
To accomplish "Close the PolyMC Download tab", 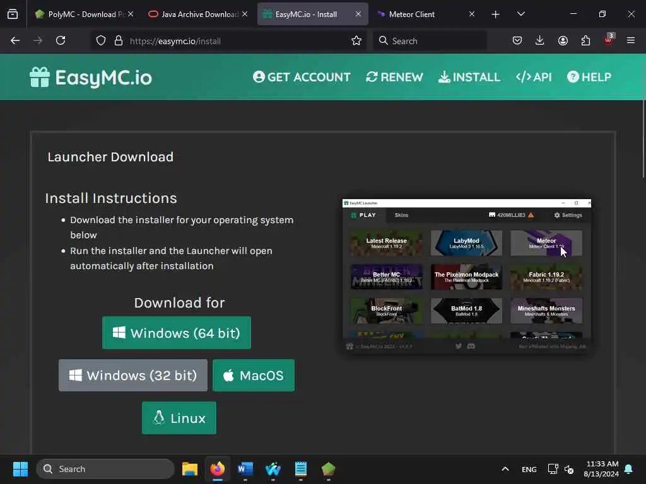I will click(130, 14).
